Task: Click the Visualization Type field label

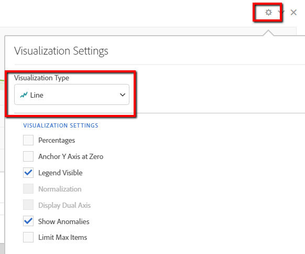Action: click(x=41, y=78)
